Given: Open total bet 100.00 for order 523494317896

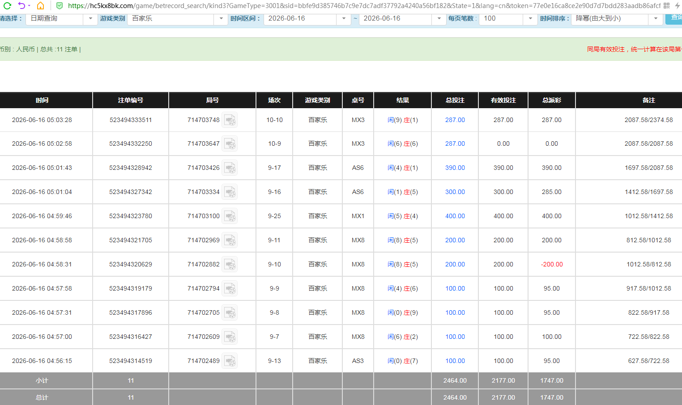Looking at the screenshot, I should (x=455, y=312).
